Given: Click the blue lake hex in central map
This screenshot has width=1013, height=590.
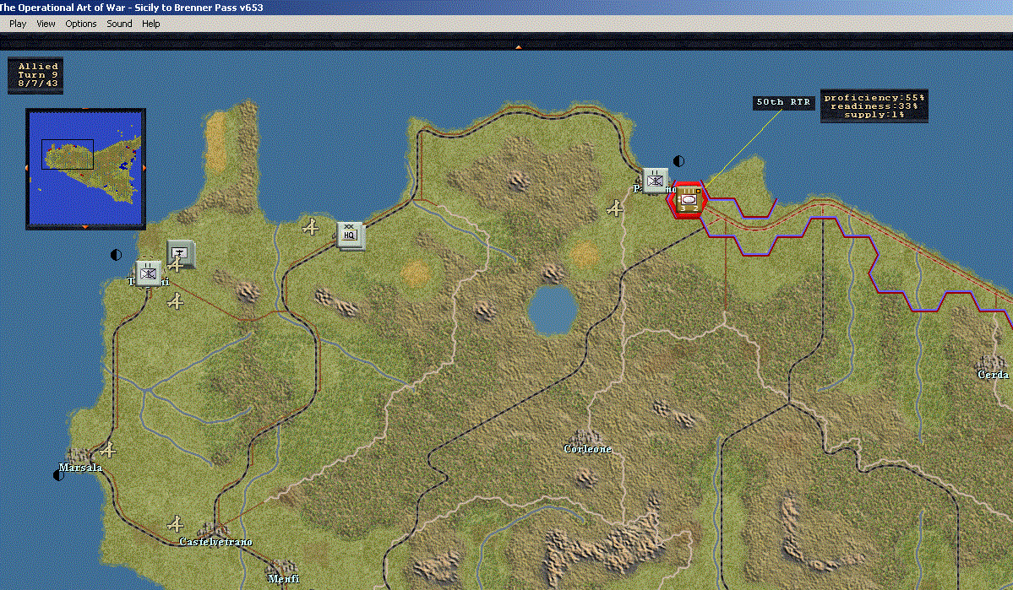Looking at the screenshot, I should [x=552, y=311].
